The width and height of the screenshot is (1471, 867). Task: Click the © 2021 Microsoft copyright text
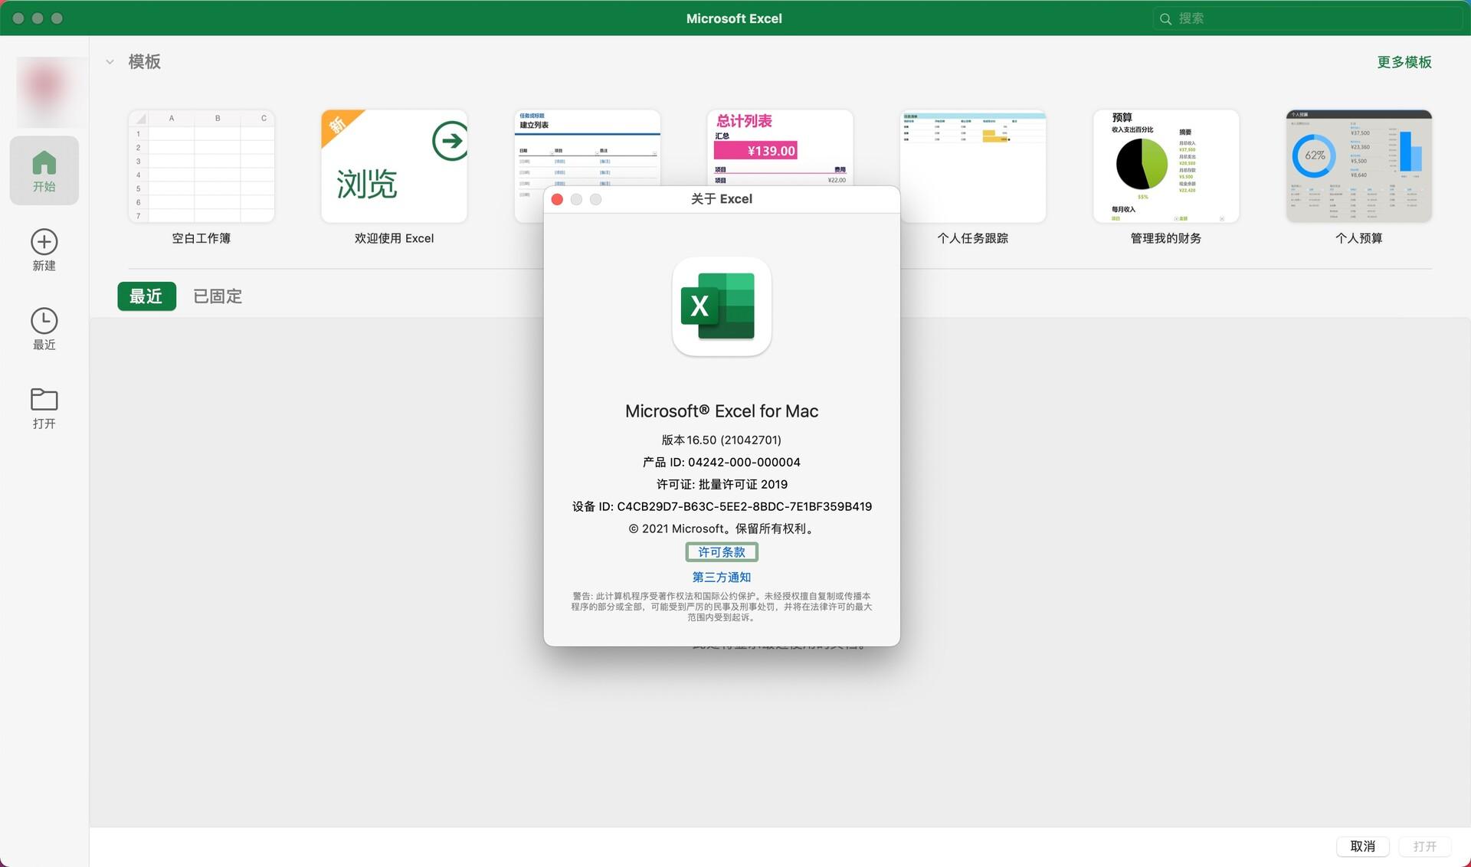click(x=722, y=529)
